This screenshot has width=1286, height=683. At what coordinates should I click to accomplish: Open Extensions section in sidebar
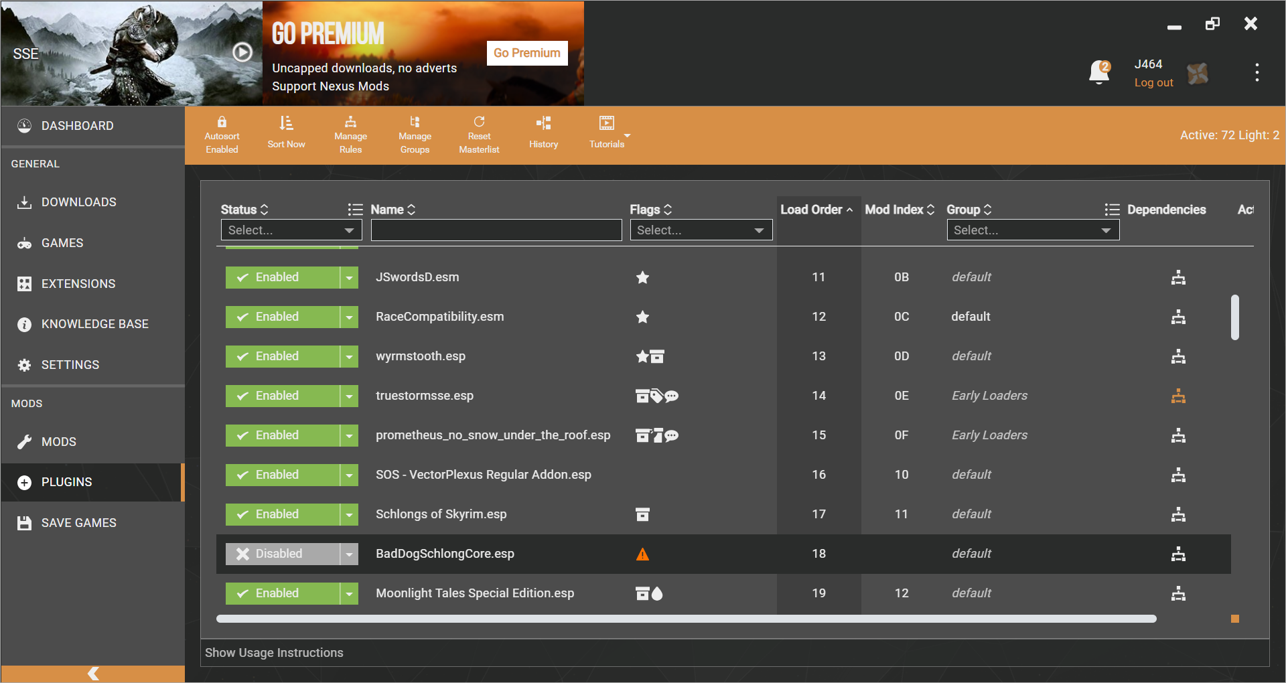tap(92, 284)
